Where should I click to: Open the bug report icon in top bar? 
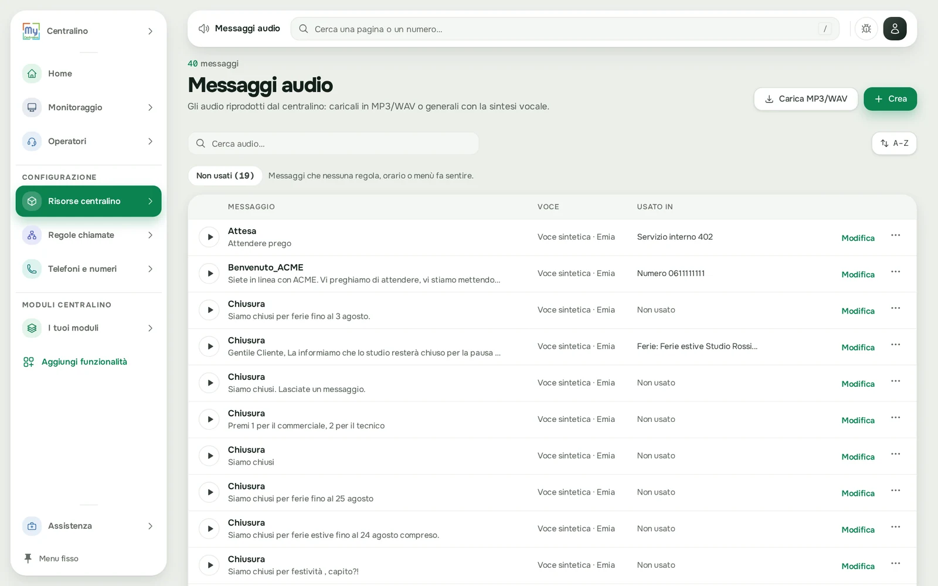866,29
